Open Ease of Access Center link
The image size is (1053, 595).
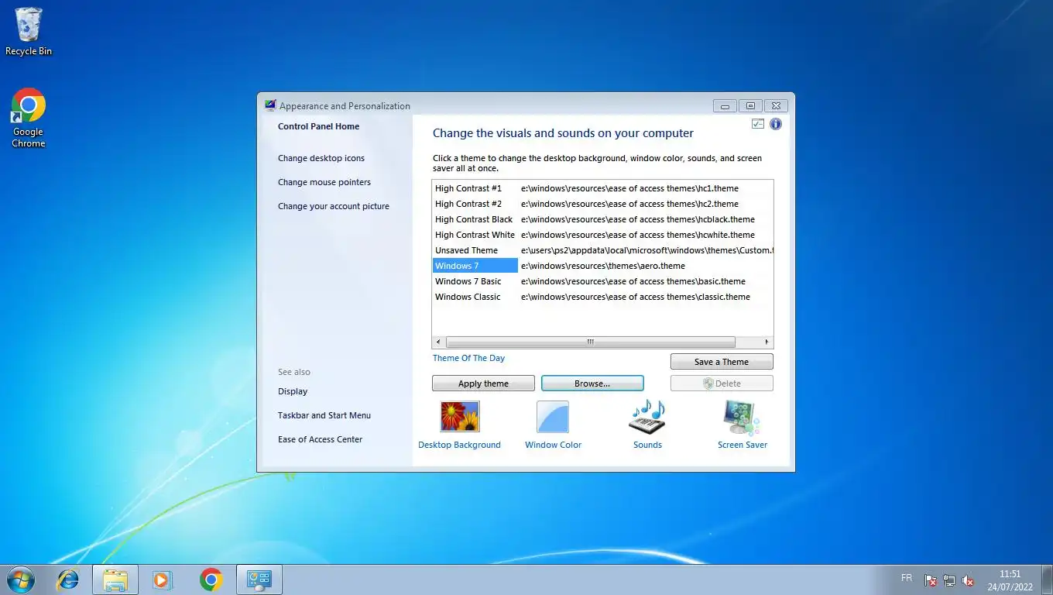pyautogui.click(x=320, y=439)
